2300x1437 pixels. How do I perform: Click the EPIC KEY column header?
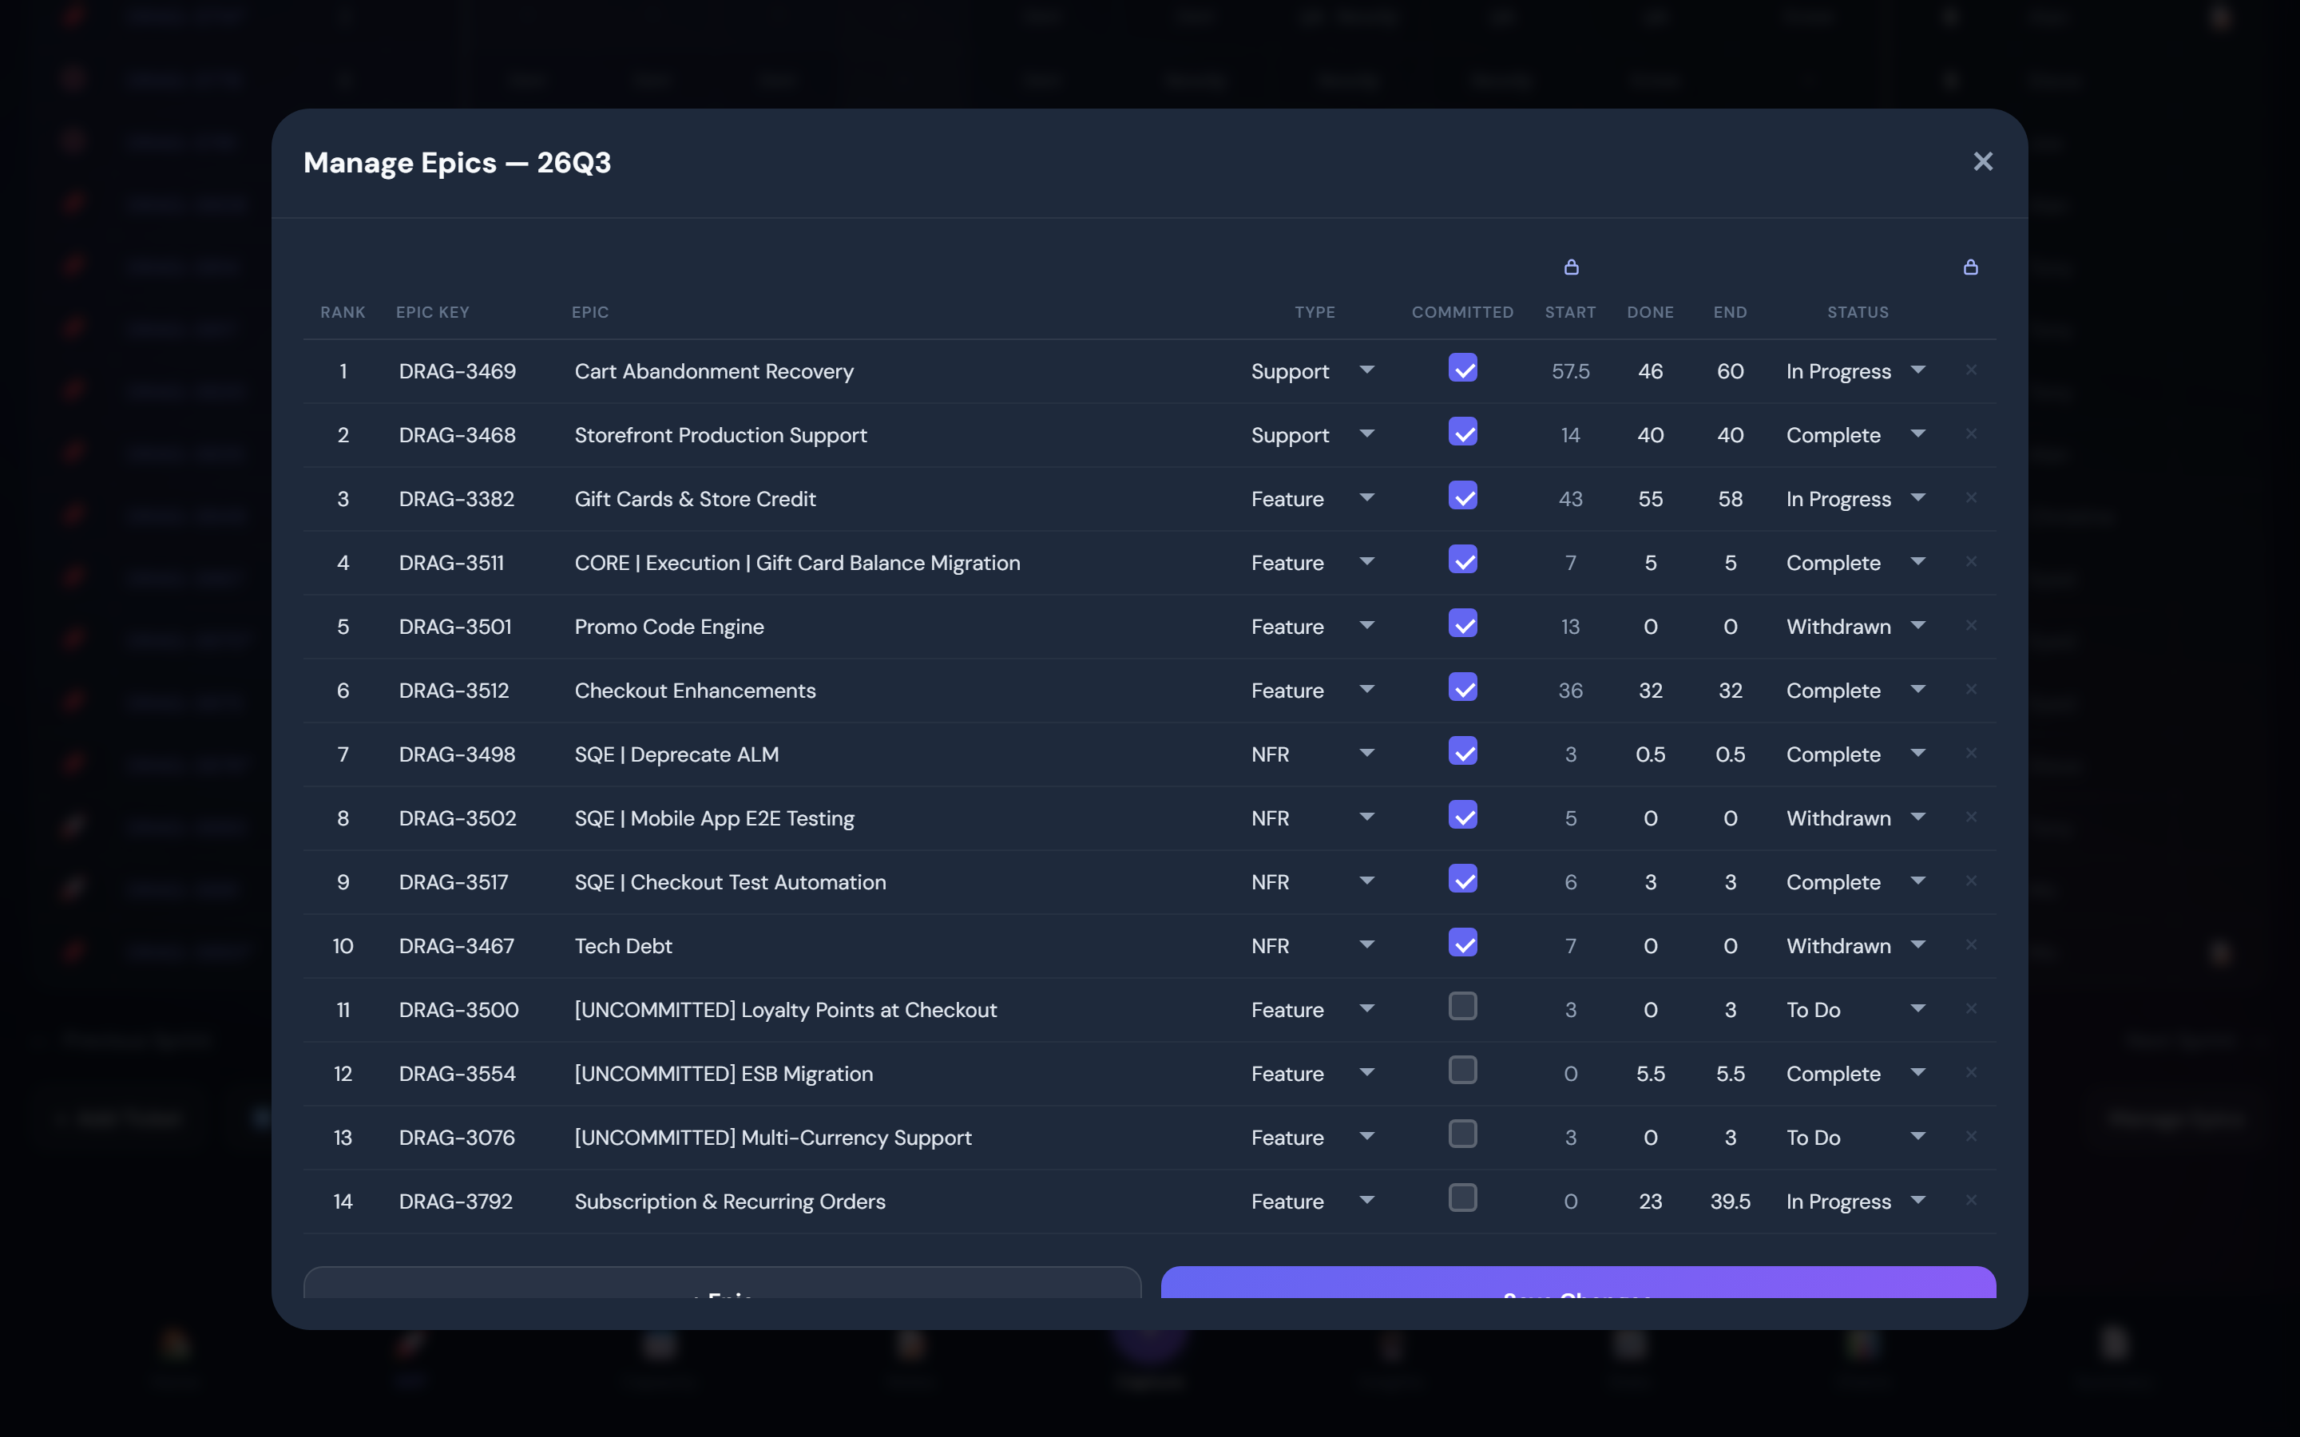(432, 313)
